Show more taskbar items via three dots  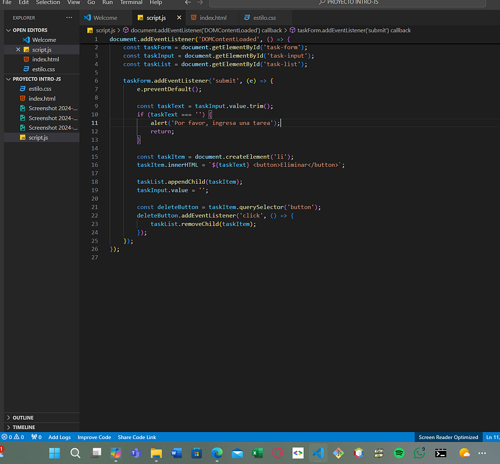click(x=482, y=453)
